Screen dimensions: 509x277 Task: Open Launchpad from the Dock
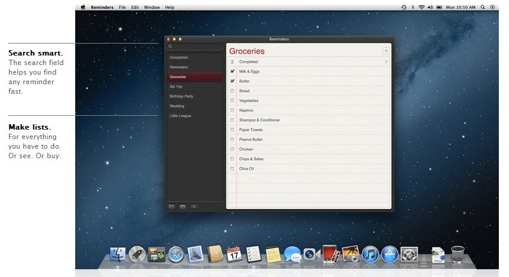click(137, 254)
